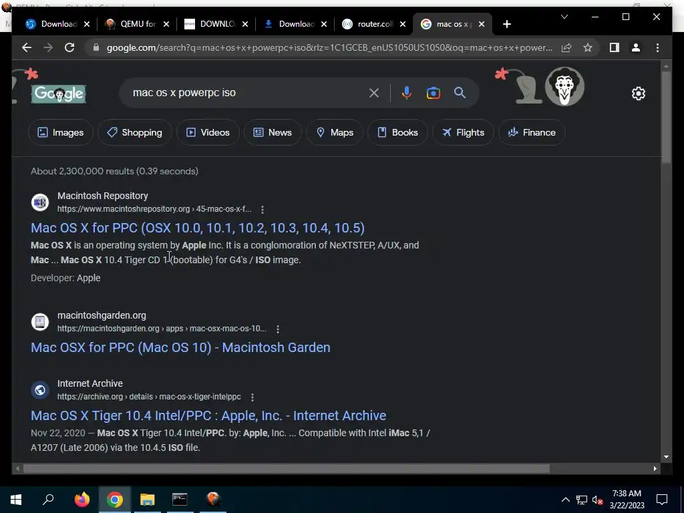Reload the current page

[x=69, y=47]
